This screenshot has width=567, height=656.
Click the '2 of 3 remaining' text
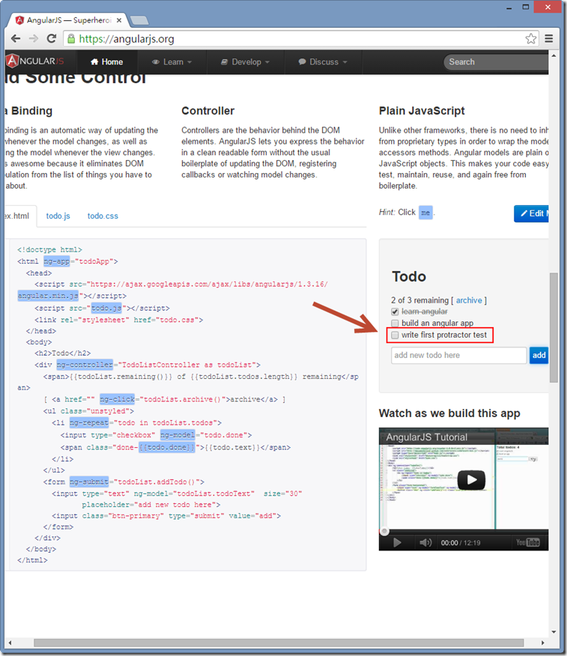point(419,300)
